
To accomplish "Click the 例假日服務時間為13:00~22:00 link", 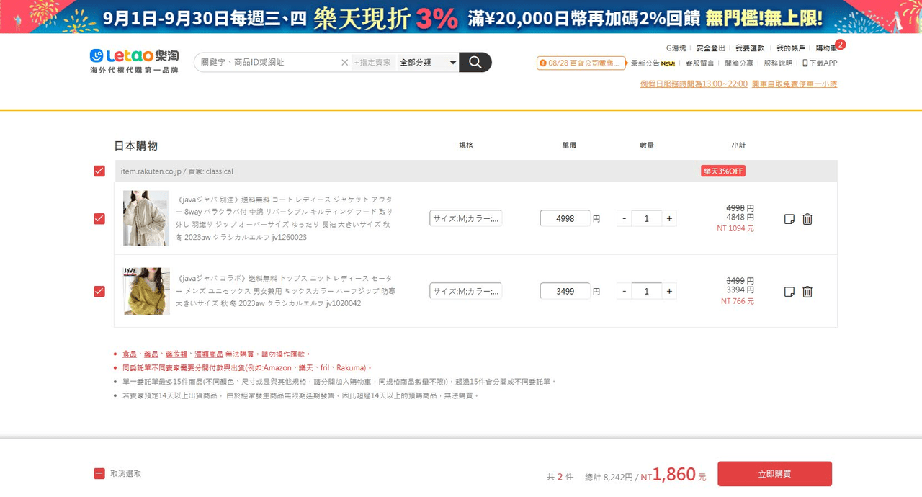I will (694, 84).
